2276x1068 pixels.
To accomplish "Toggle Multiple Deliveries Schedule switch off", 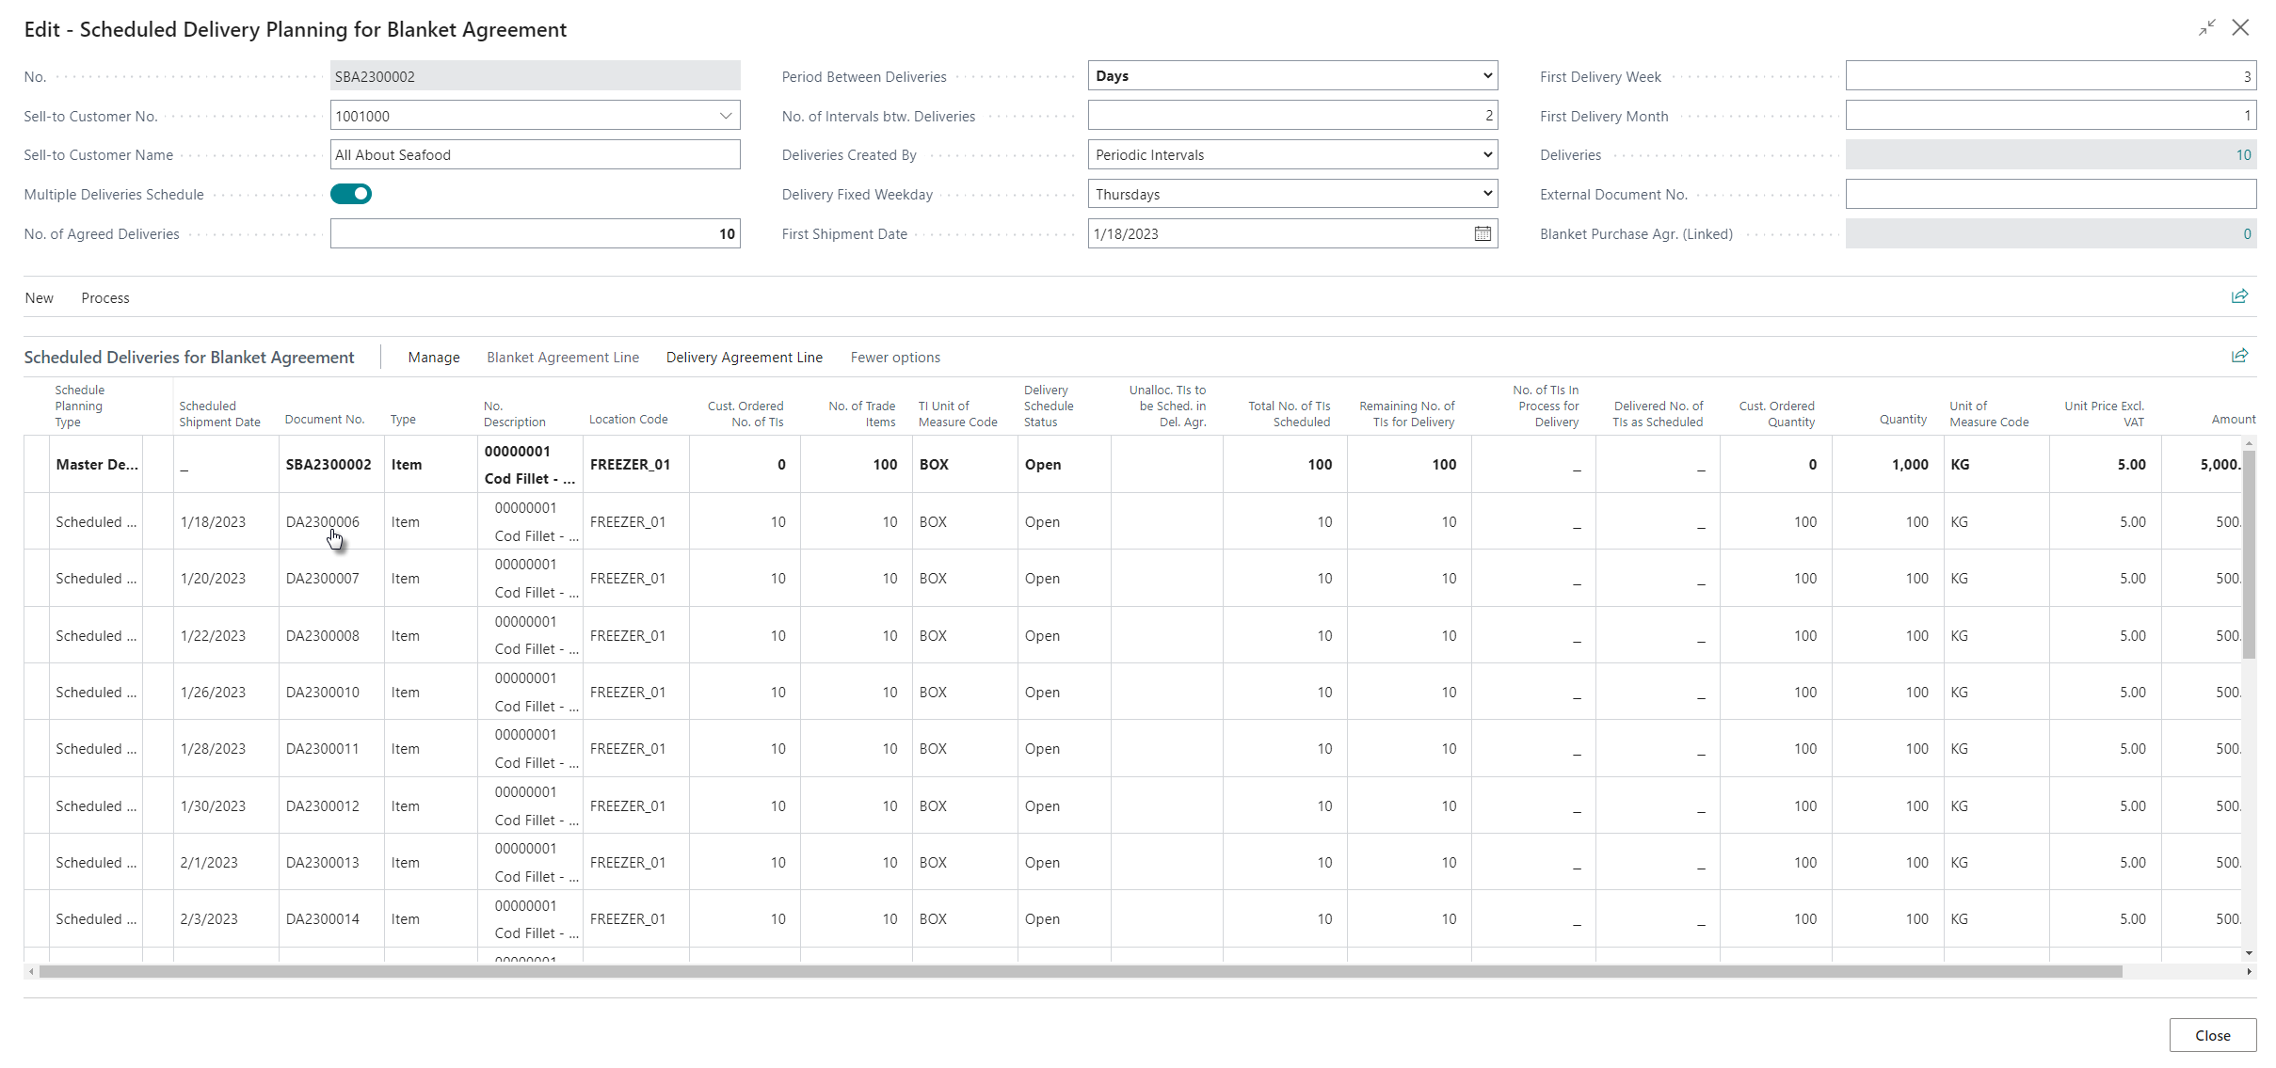I will pos(351,194).
